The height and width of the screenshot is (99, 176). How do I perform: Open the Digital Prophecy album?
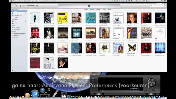[119, 18]
